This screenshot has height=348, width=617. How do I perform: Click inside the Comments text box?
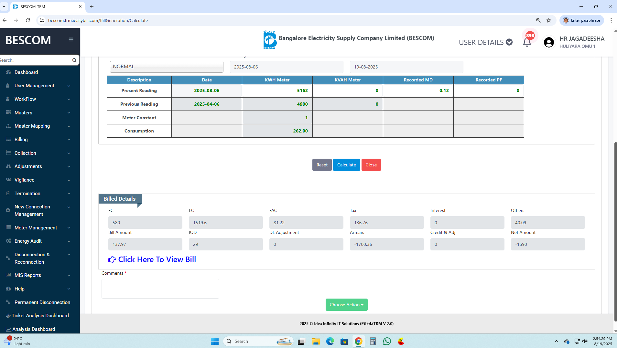pos(160,289)
